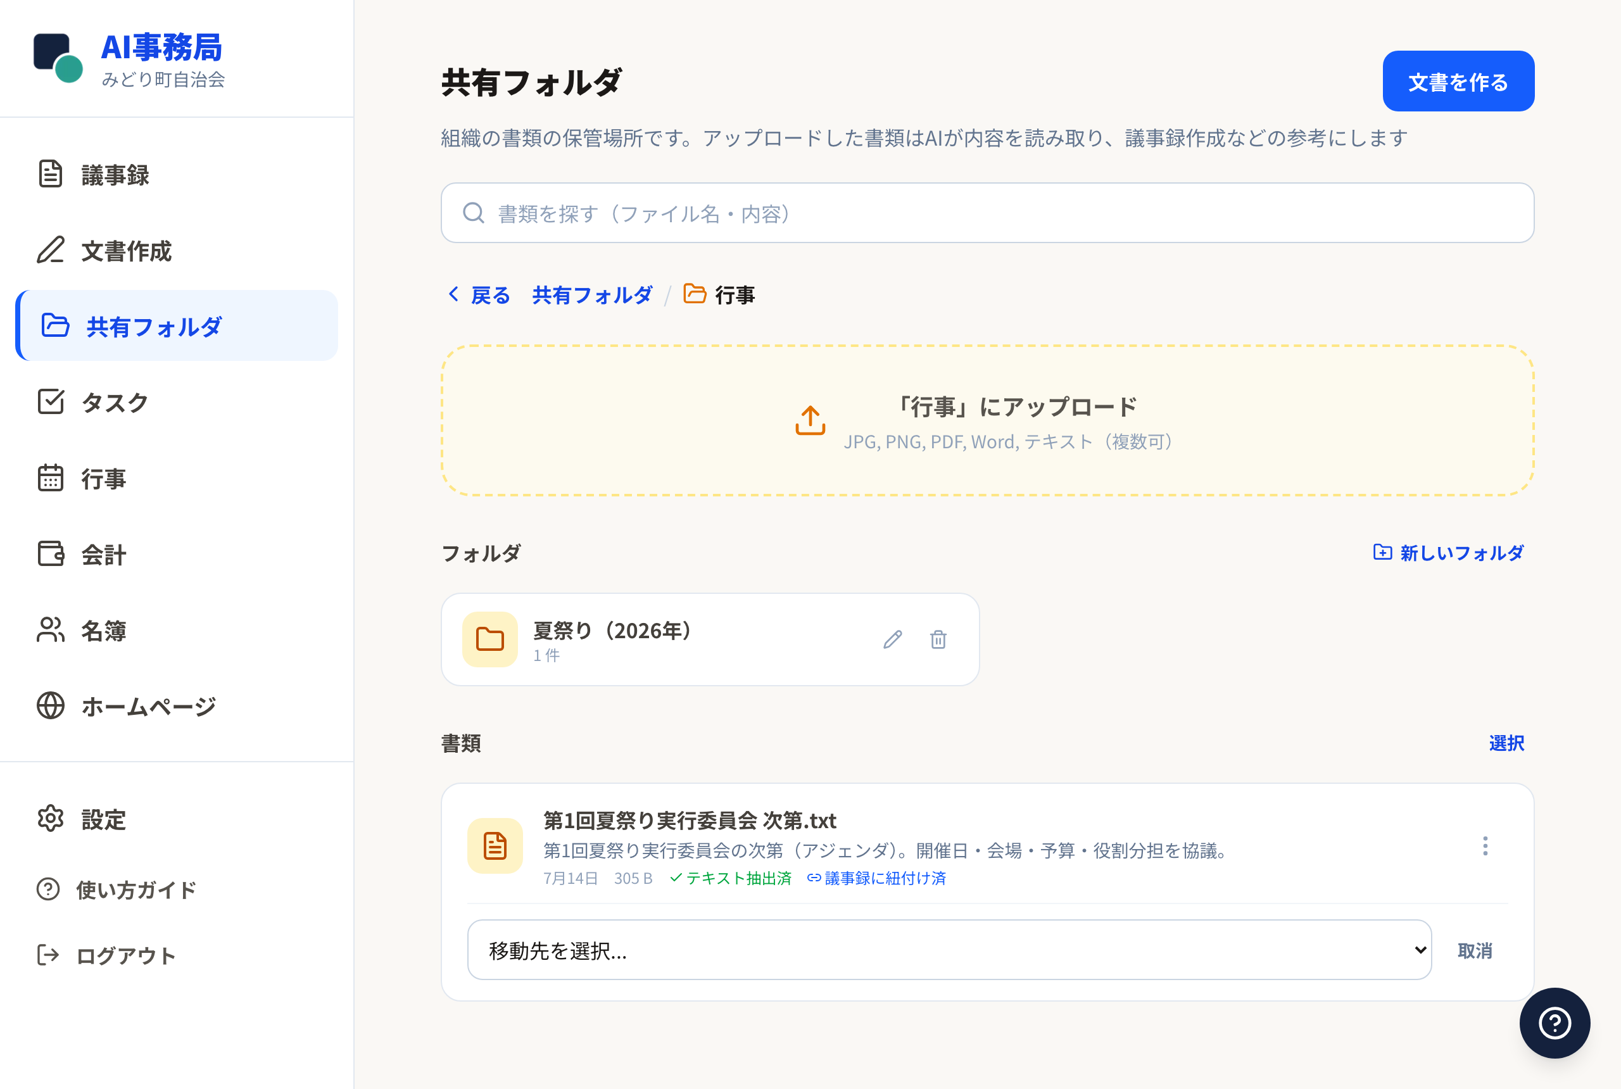Open タスク in the sidebar

coord(177,402)
